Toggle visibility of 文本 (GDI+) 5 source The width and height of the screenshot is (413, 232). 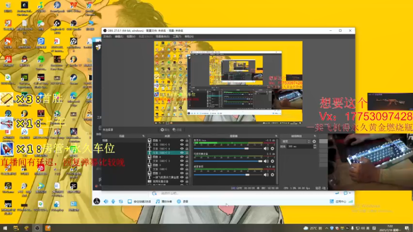182,144
